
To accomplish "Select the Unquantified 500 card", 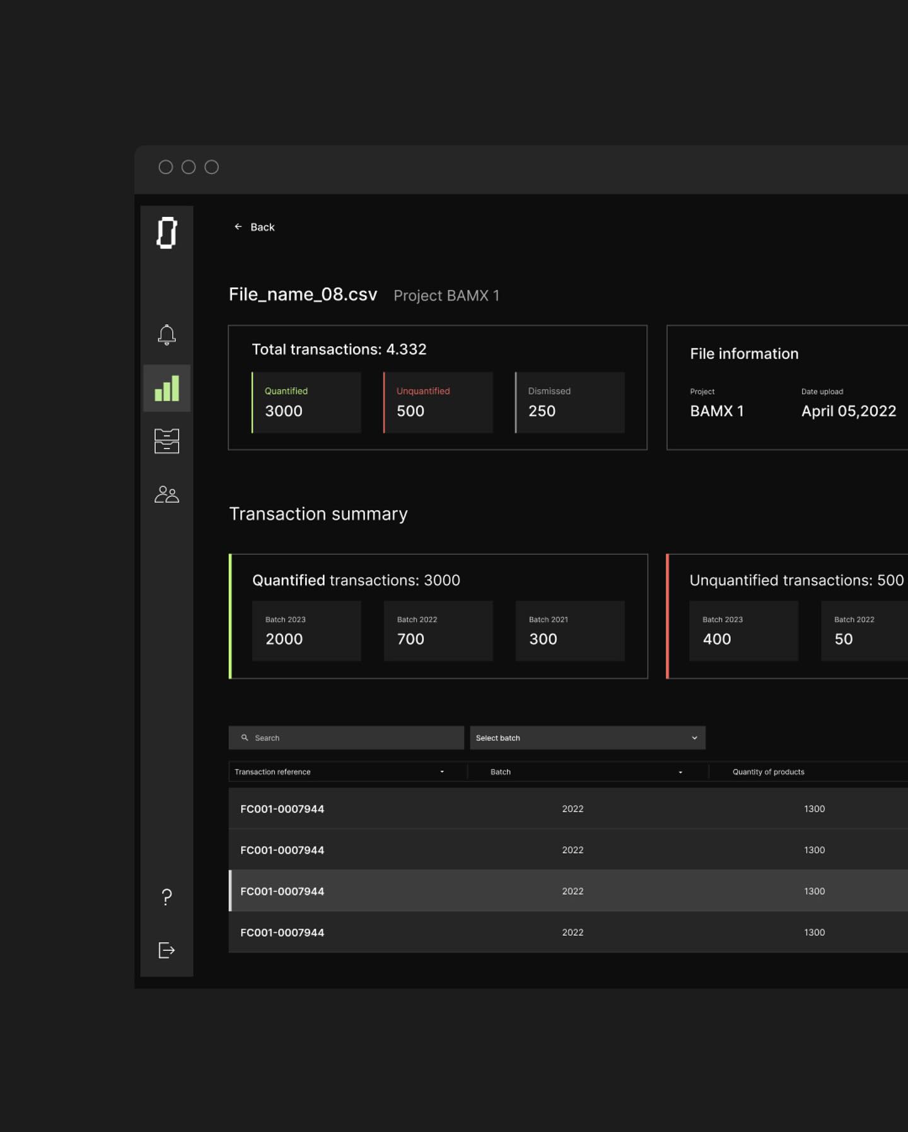I will click(x=438, y=402).
